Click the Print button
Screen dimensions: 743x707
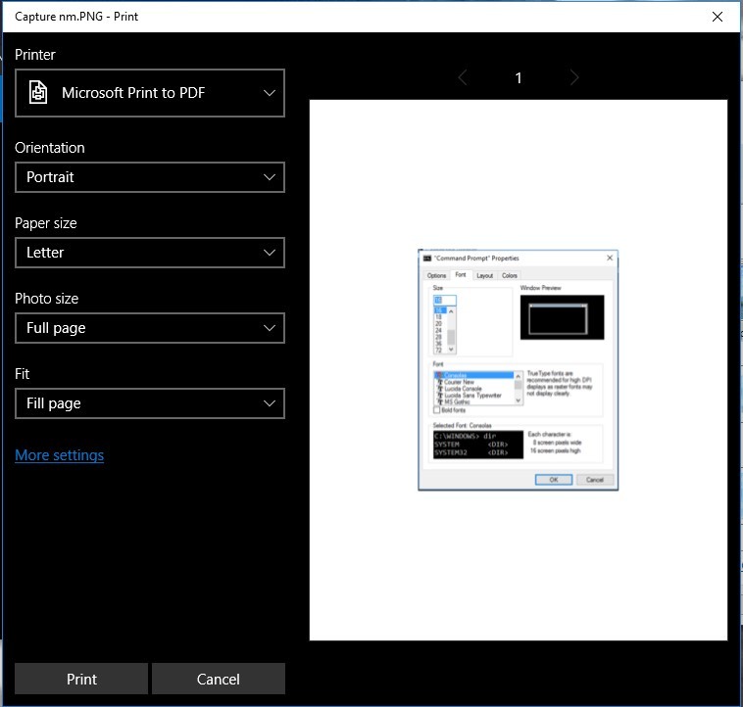pos(81,679)
